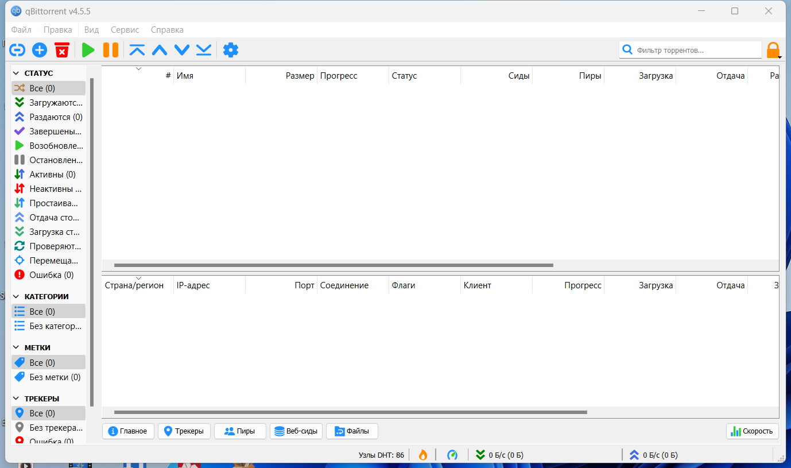Image resolution: width=791 pixels, height=468 pixels.
Task: Click the orange lock interface icon
Action: click(773, 51)
